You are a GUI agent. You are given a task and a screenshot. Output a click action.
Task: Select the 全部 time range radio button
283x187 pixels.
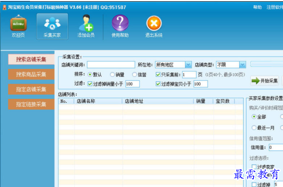pos(254,117)
